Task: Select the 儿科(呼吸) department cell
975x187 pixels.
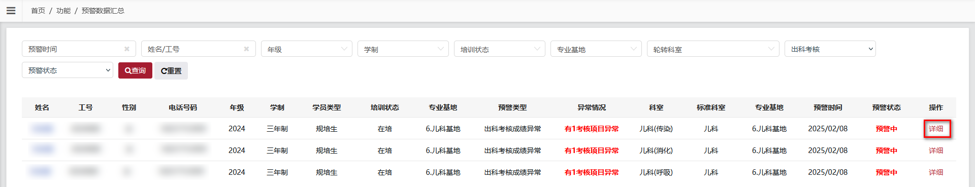Action: tap(656, 172)
